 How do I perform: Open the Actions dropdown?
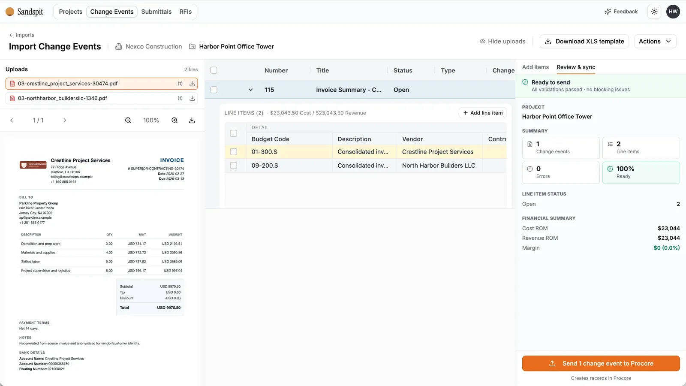tap(655, 42)
